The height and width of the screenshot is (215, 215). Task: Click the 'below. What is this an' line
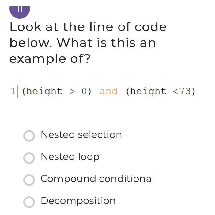(83, 43)
